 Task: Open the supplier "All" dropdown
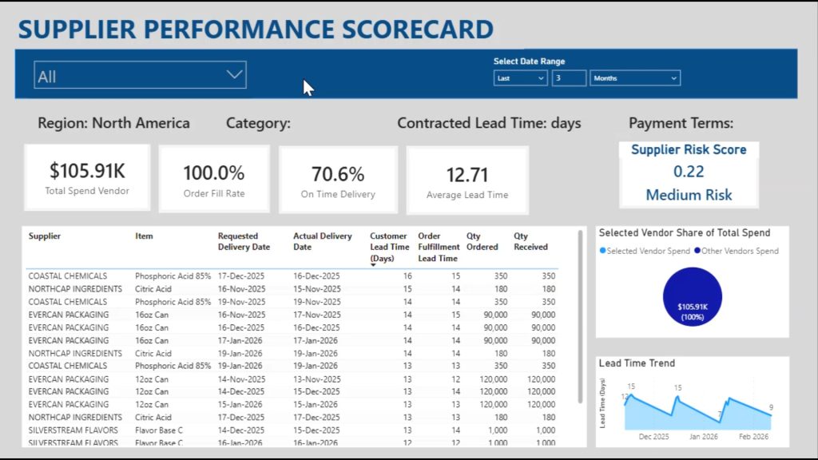140,76
